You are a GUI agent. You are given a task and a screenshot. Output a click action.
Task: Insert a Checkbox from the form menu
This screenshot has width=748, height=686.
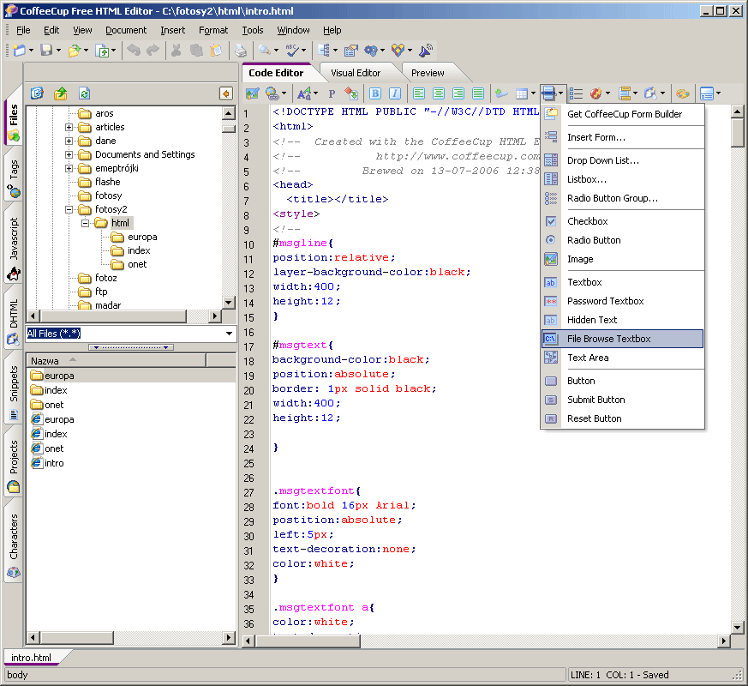623,221
